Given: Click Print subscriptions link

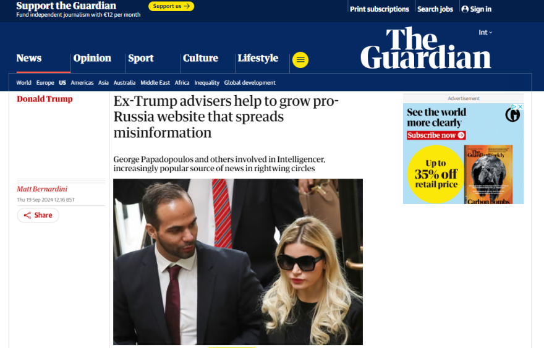Looking at the screenshot, I should coord(379,9).
